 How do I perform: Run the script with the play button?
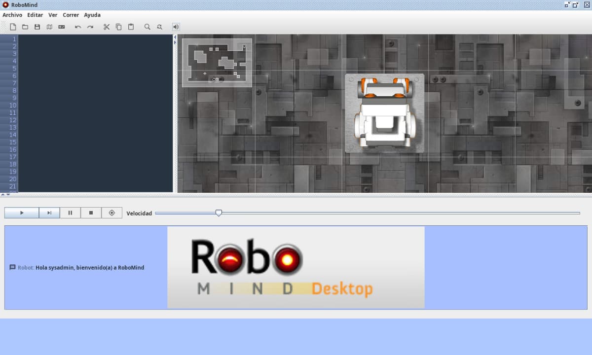pyautogui.click(x=22, y=213)
